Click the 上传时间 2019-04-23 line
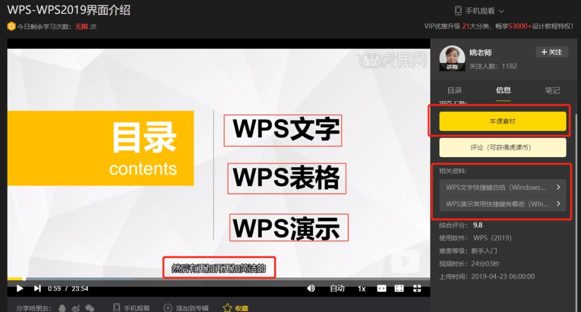This screenshot has width=581, height=312. point(487,276)
